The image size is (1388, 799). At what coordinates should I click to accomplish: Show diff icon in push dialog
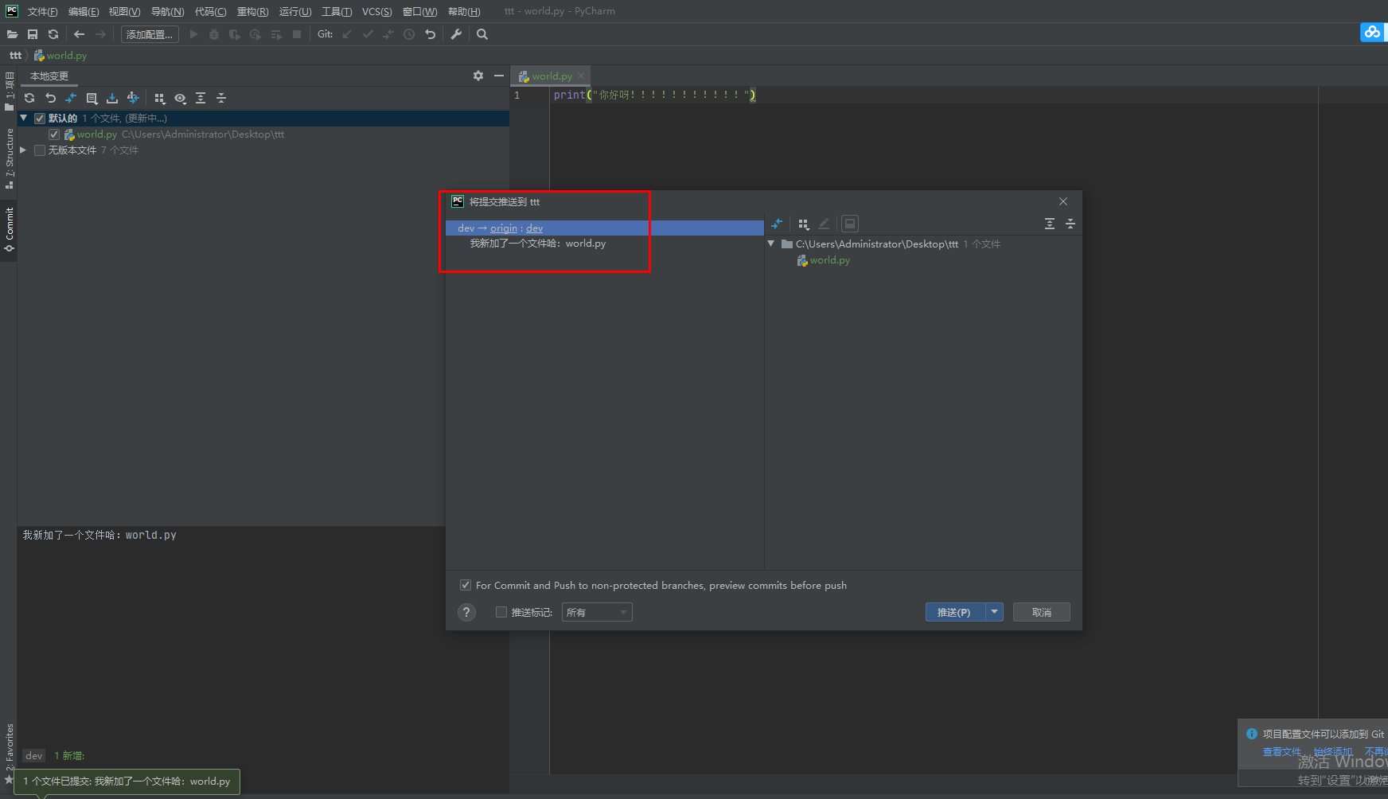(x=777, y=224)
